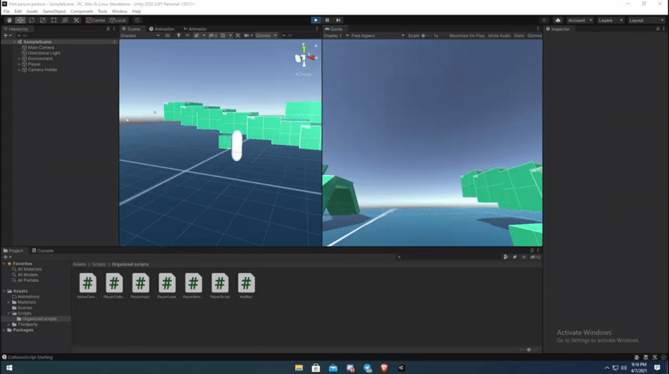Screen dimensions: 669x374
Task: Open the File menu
Action: 7,11
